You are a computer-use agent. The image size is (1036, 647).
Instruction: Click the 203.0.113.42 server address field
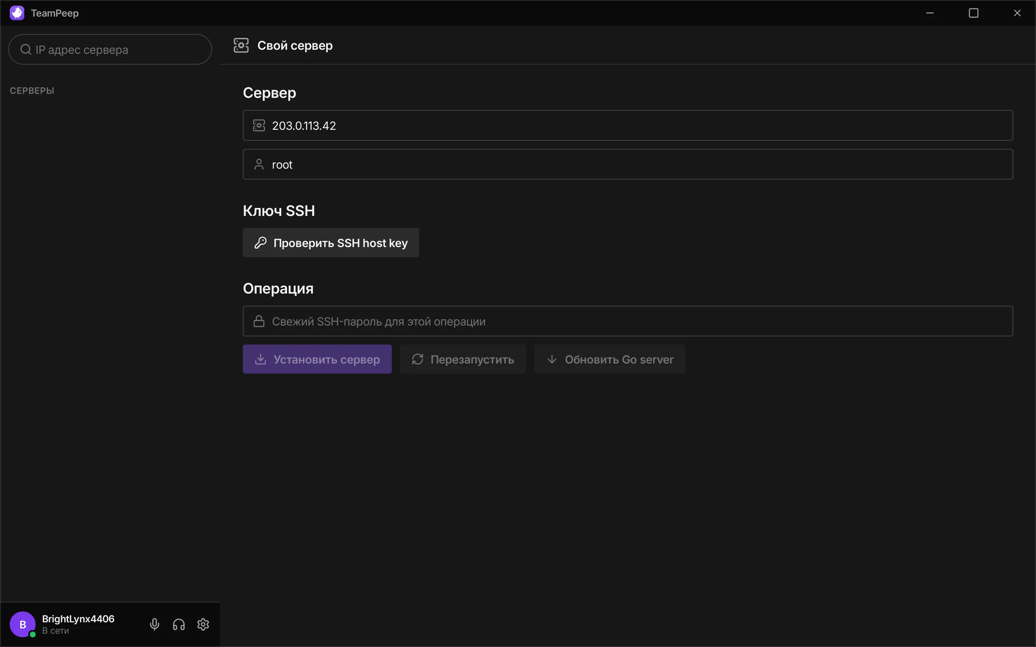pos(628,125)
